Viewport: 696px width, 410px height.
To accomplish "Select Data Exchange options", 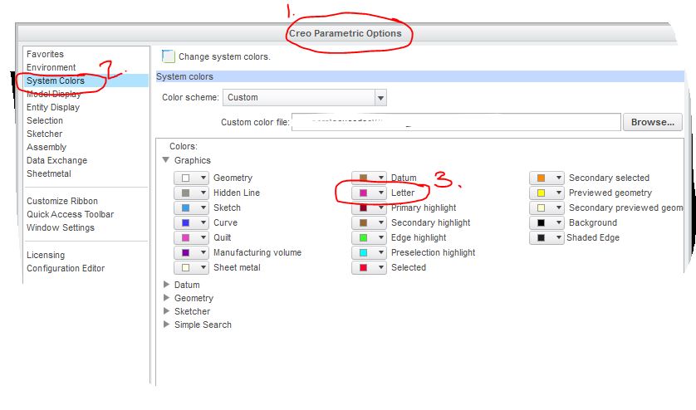I will tap(56, 161).
